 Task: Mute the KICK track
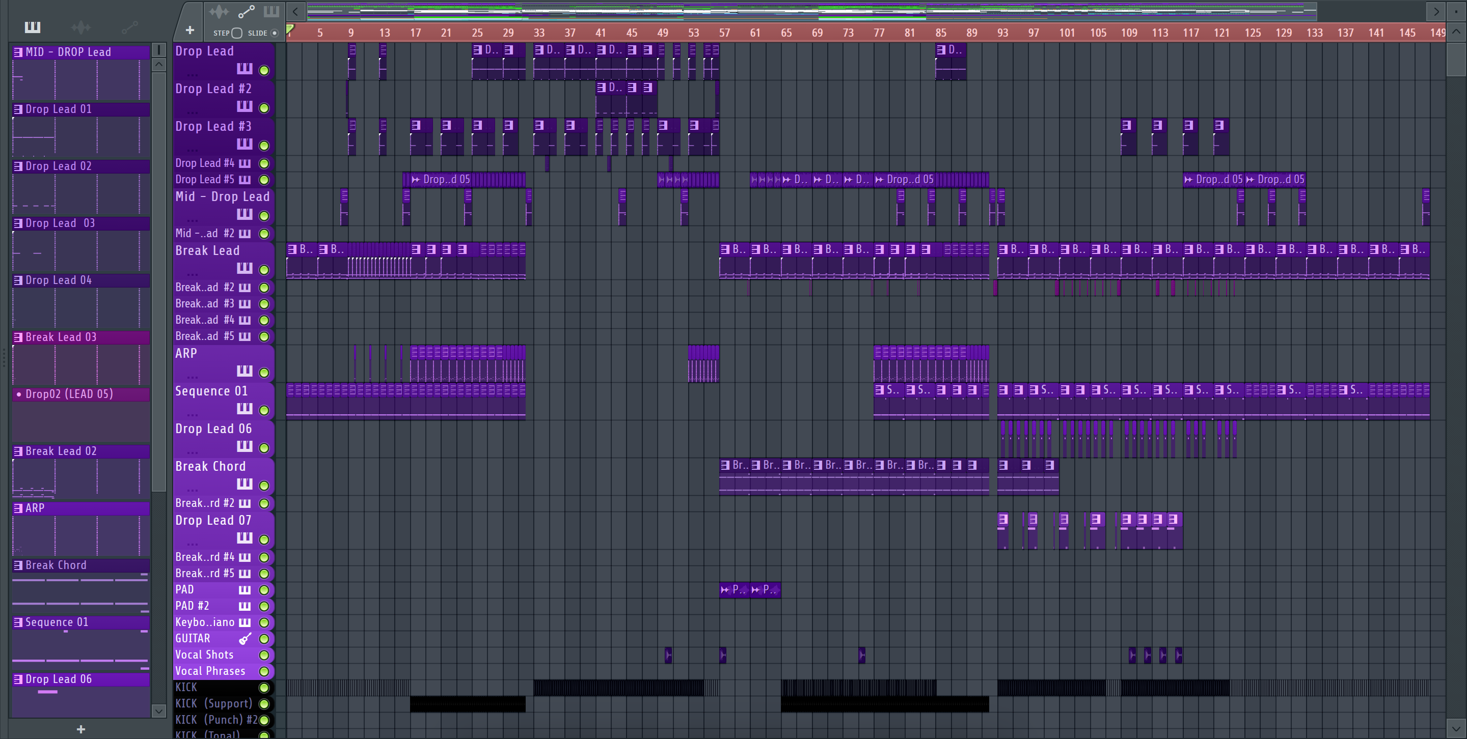pyautogui.click(x=264, y=687)
